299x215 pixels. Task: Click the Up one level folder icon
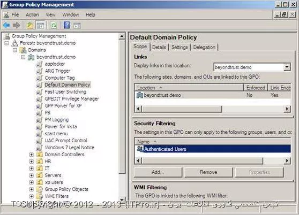30,25
